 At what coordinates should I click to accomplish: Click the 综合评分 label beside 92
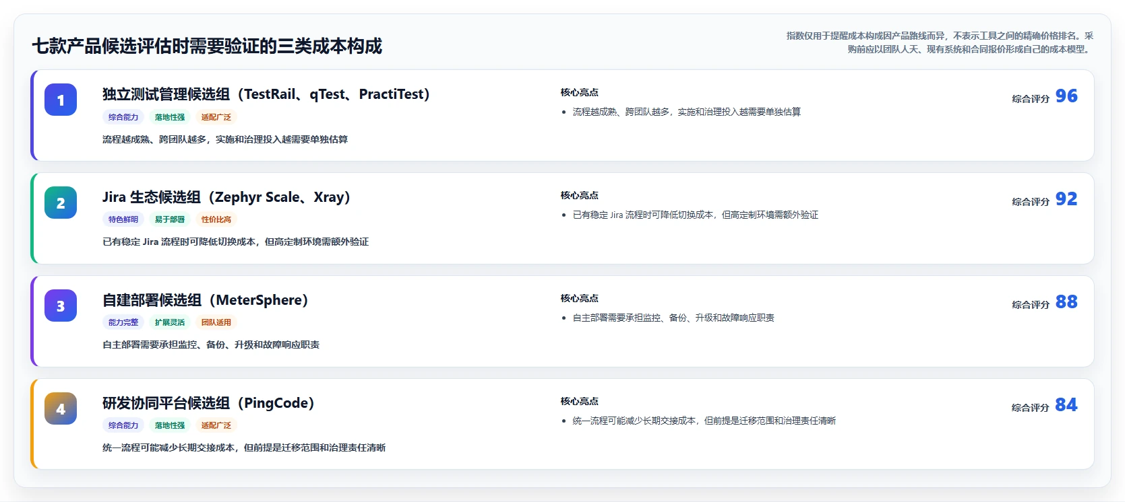(x=1031, y=202)
